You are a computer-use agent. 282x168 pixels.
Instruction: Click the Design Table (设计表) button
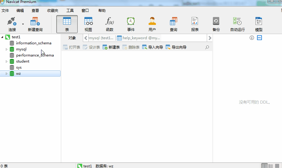click(x=91, y=47)
